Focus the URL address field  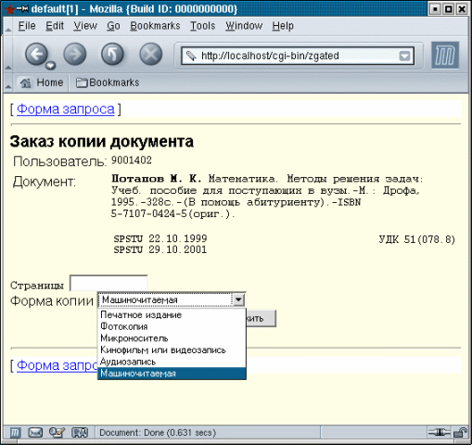[x=298, y=56]
